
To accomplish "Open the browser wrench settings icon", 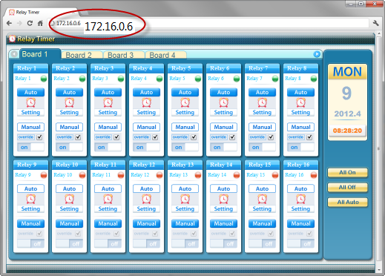I will 376,23.
